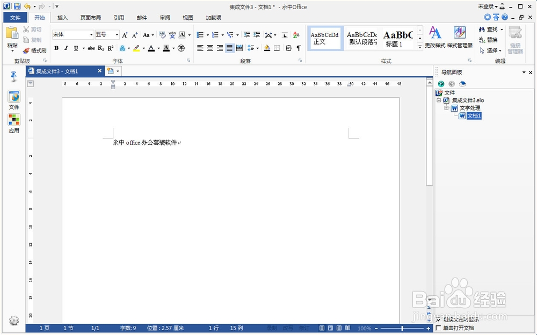The height and width of the screenshot is (335, 537).
Task: Click the settings gear at bottom left
Action: click(14, 321)
